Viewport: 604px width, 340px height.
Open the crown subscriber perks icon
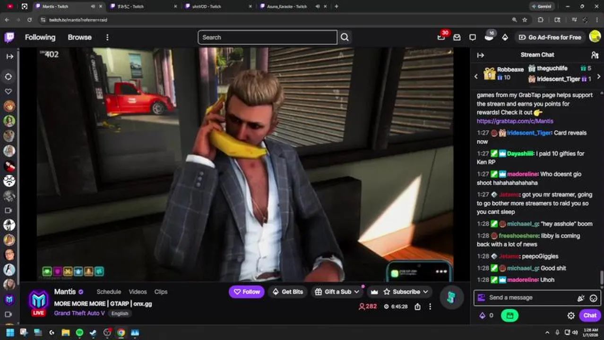pyautogui.click(x=374, y=292)
